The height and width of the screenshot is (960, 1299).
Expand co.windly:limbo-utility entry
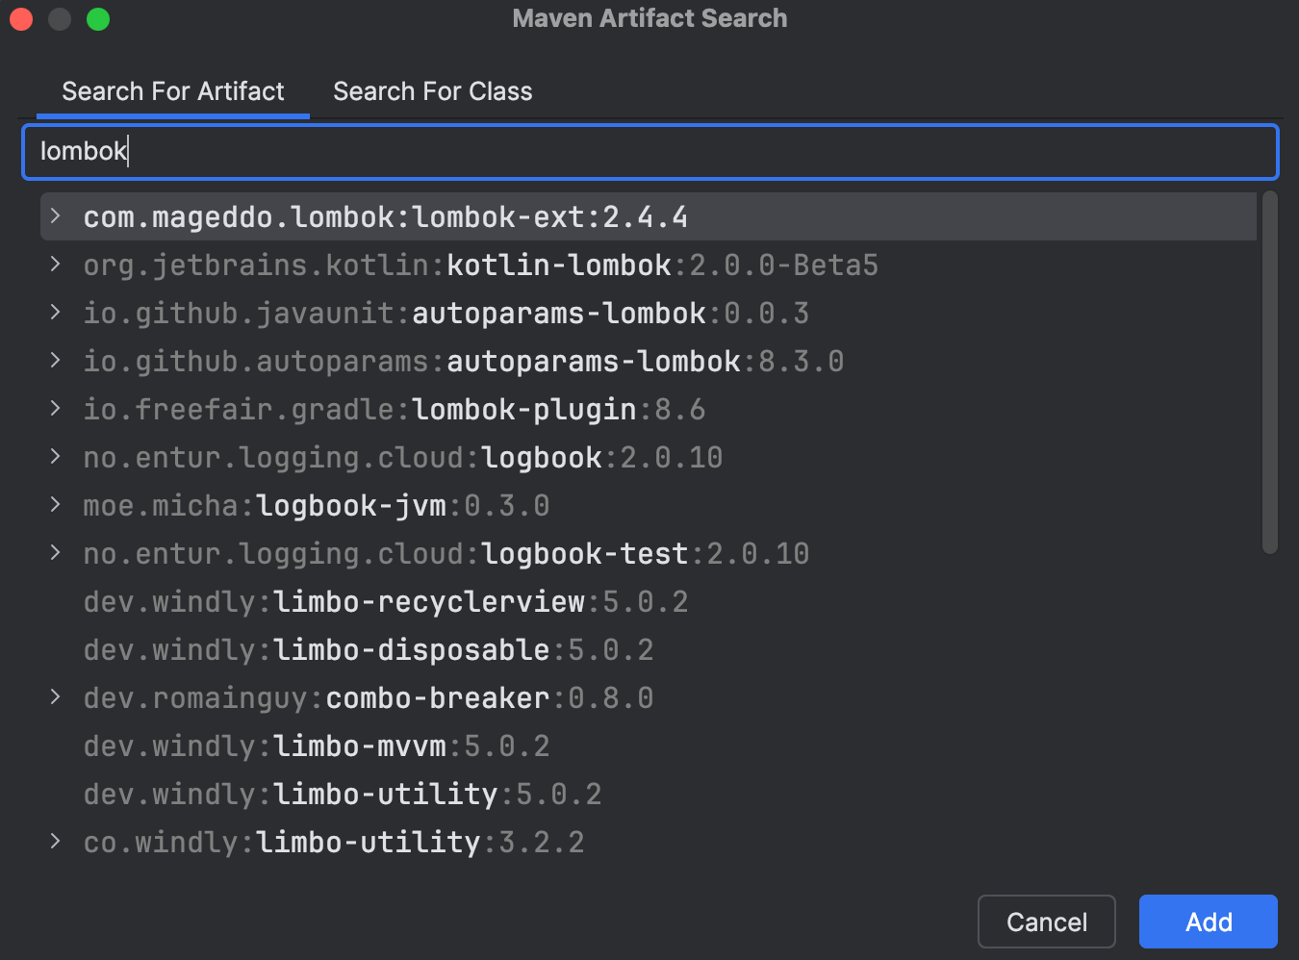point(55,842)
